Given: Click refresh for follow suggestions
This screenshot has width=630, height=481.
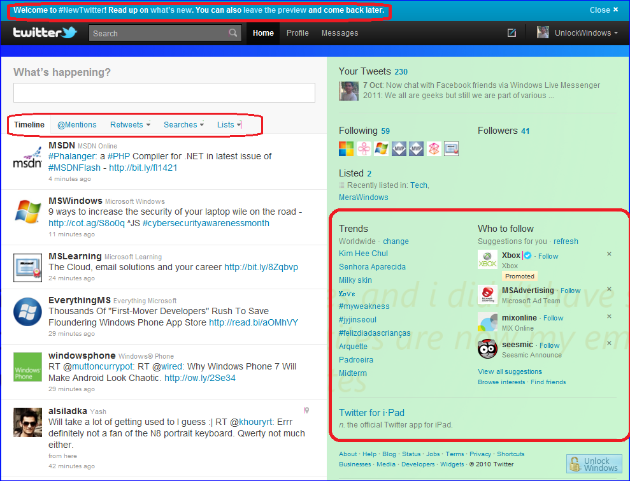Looking at the screenshot, I should tap(566, 241).
